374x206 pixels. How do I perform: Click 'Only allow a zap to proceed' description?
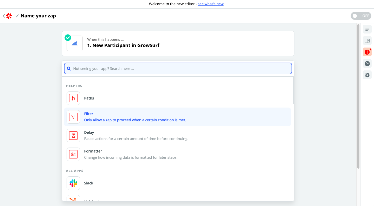135,120
